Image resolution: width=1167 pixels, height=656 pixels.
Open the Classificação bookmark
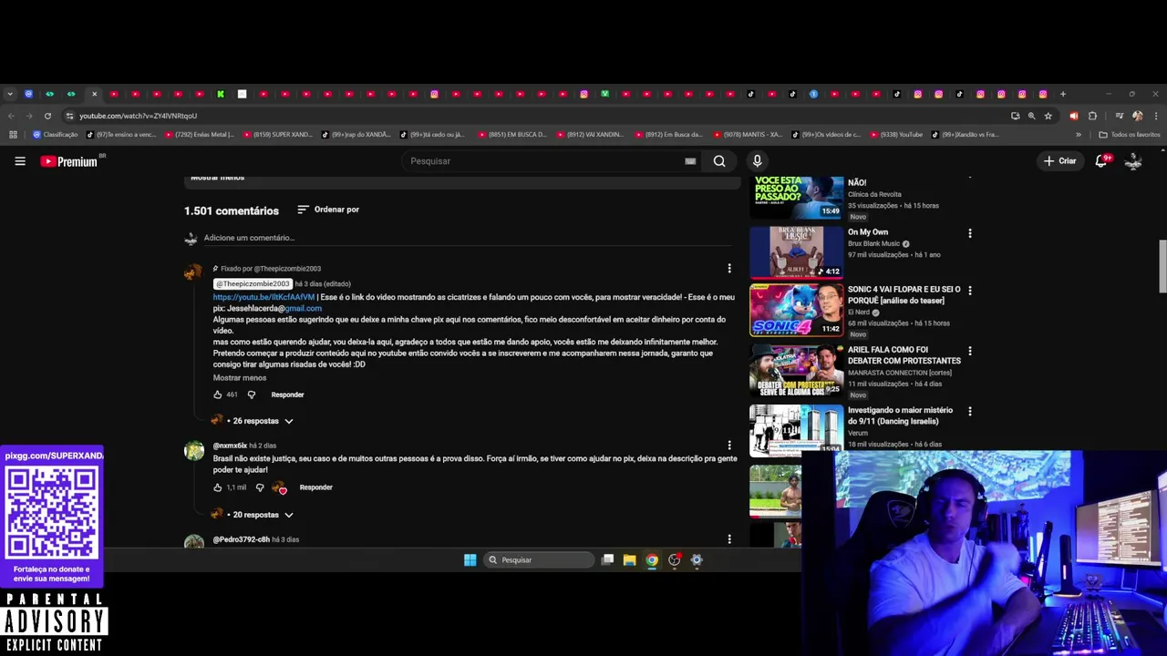coord(56,135)
